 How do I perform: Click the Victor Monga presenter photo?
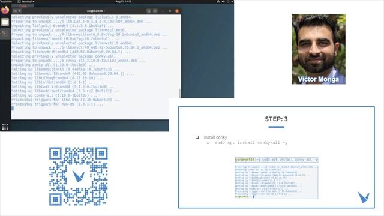319,49
